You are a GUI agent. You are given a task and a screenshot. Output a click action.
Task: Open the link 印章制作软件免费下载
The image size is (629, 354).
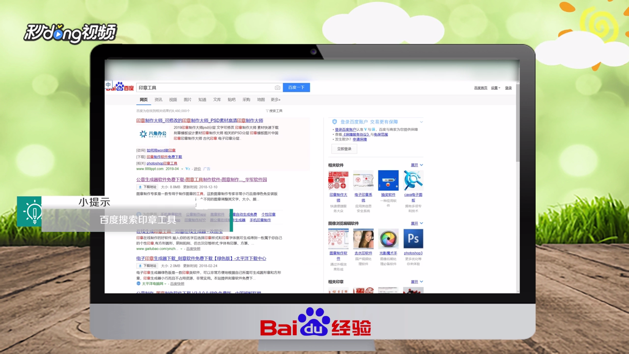coord(164,157)
